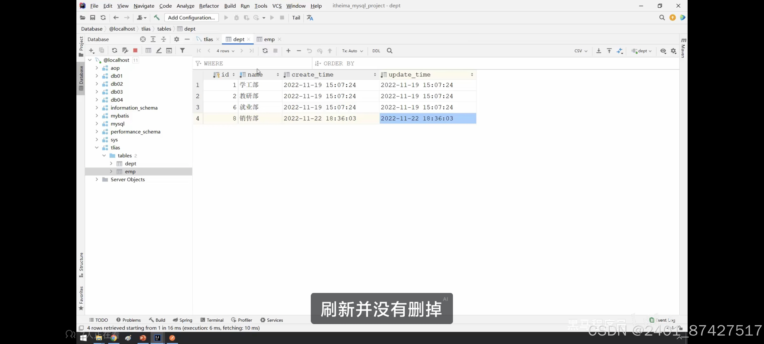Click the Delete Row minus icon
Image resolution: width=764 pixels, height=344 pixels.
[299, 51]
